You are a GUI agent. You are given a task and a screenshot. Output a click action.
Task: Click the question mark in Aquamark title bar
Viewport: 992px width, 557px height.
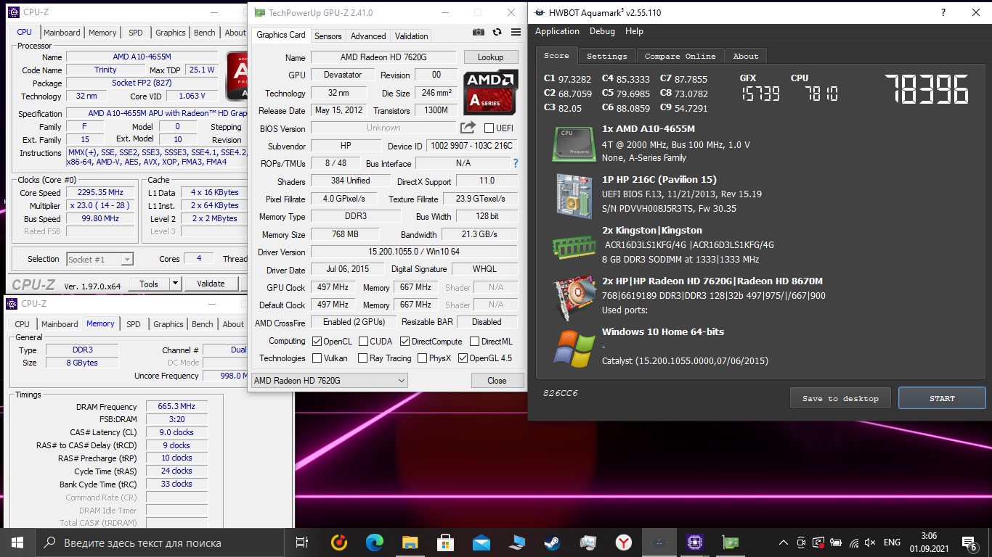point(943,12)
